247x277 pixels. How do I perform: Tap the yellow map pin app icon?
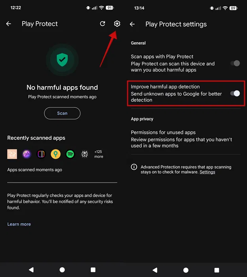tap(56, 154)
